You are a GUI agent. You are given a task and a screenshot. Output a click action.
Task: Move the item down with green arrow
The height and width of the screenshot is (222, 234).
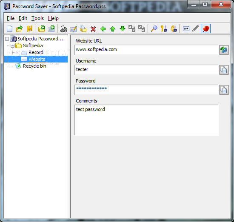(123, 28)
